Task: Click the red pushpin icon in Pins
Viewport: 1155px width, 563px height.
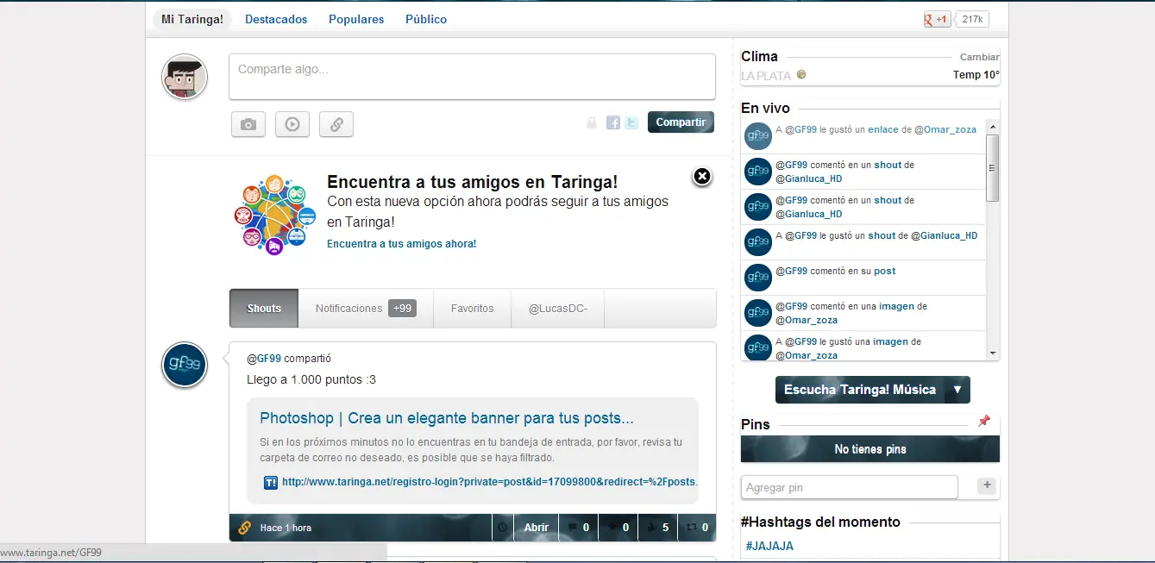Action: pyautogui.click(x=984, y=422)
